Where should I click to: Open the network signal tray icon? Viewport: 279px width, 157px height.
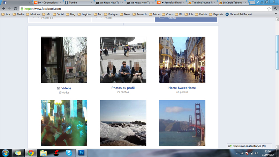(242, 153)
